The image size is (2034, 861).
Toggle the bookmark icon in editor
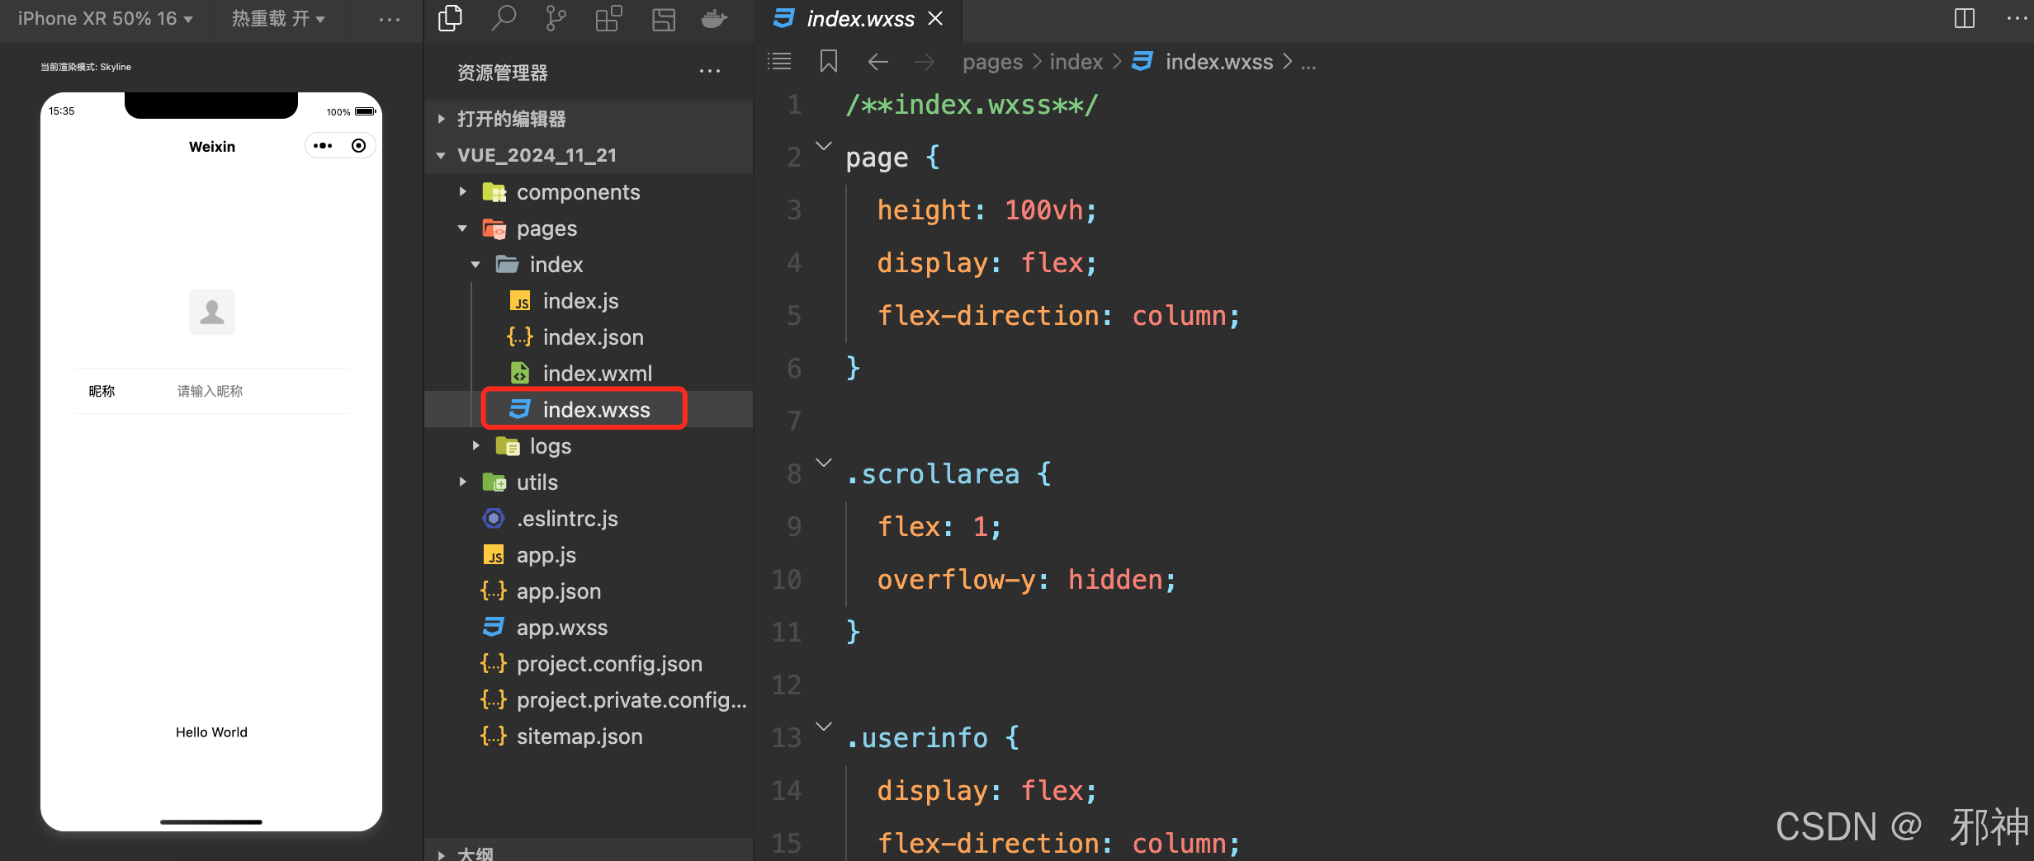coord(828,61)
